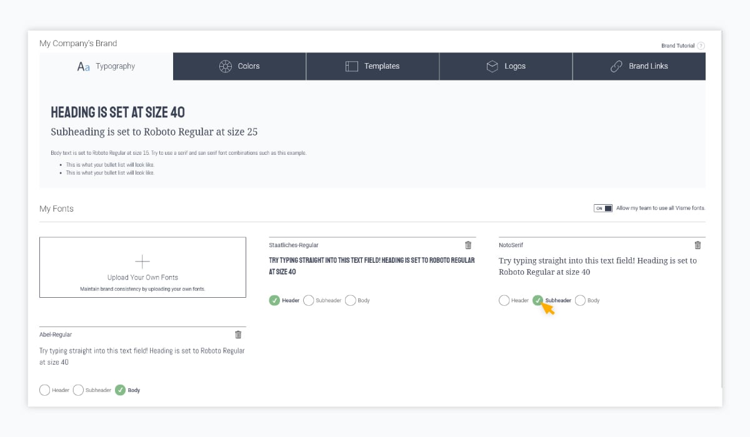Image resolution: width=750 pixels, height=437 pixels.
Task: Select Header radio for NotoSerif font
Action: tap(504, 300)
